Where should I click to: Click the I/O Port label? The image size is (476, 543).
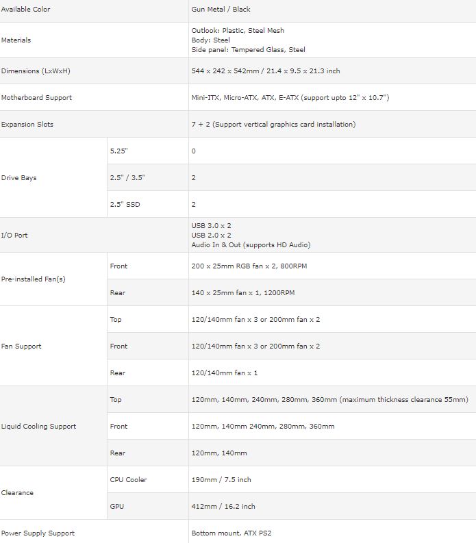(x=14, y=235)
